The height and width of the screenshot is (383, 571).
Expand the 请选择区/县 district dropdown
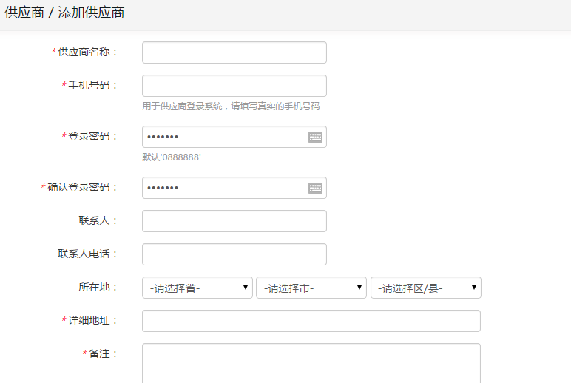pyautogui.click(x=425, y=288)
